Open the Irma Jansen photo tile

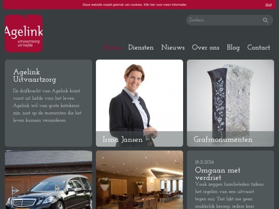139,103
